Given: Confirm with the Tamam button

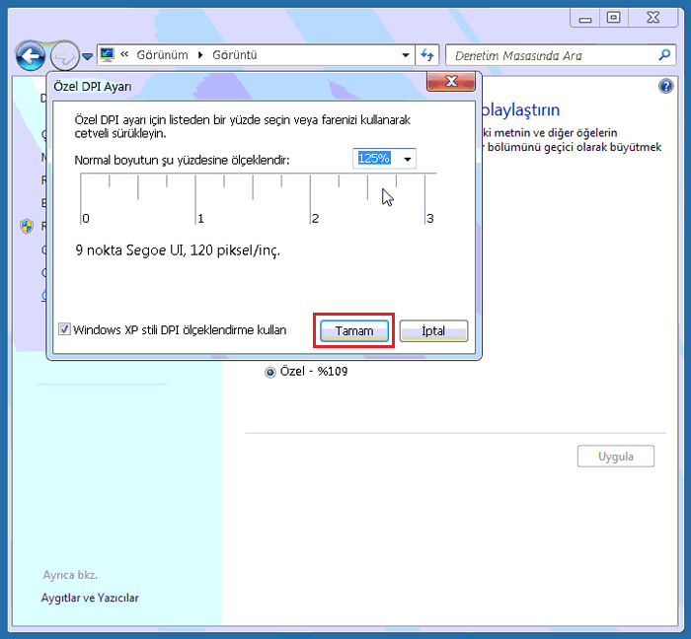Looking at the screenshot, I should point(354,330).
